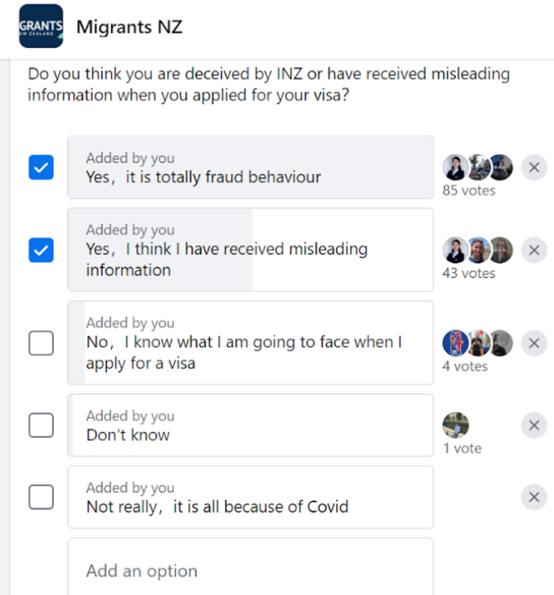Check the 'No, I know what I am going to face' option
The image size is (554, 595).
point(41,344)
